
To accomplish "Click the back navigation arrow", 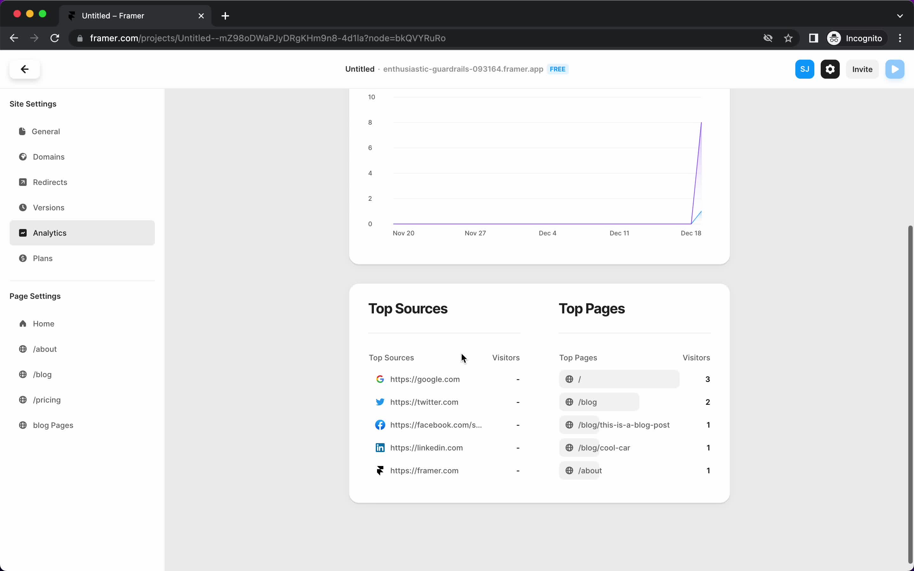I will 24,69.
